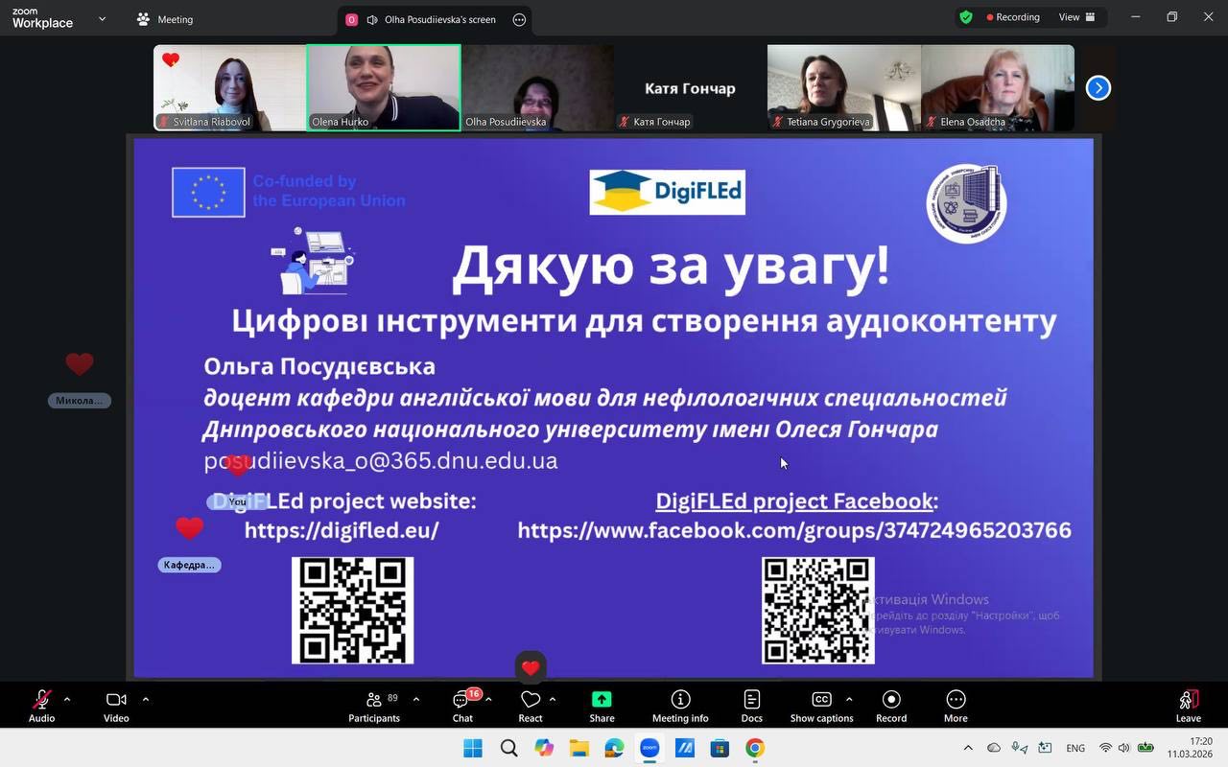
Task: Open the More options menu
Action: click(956, 707)
